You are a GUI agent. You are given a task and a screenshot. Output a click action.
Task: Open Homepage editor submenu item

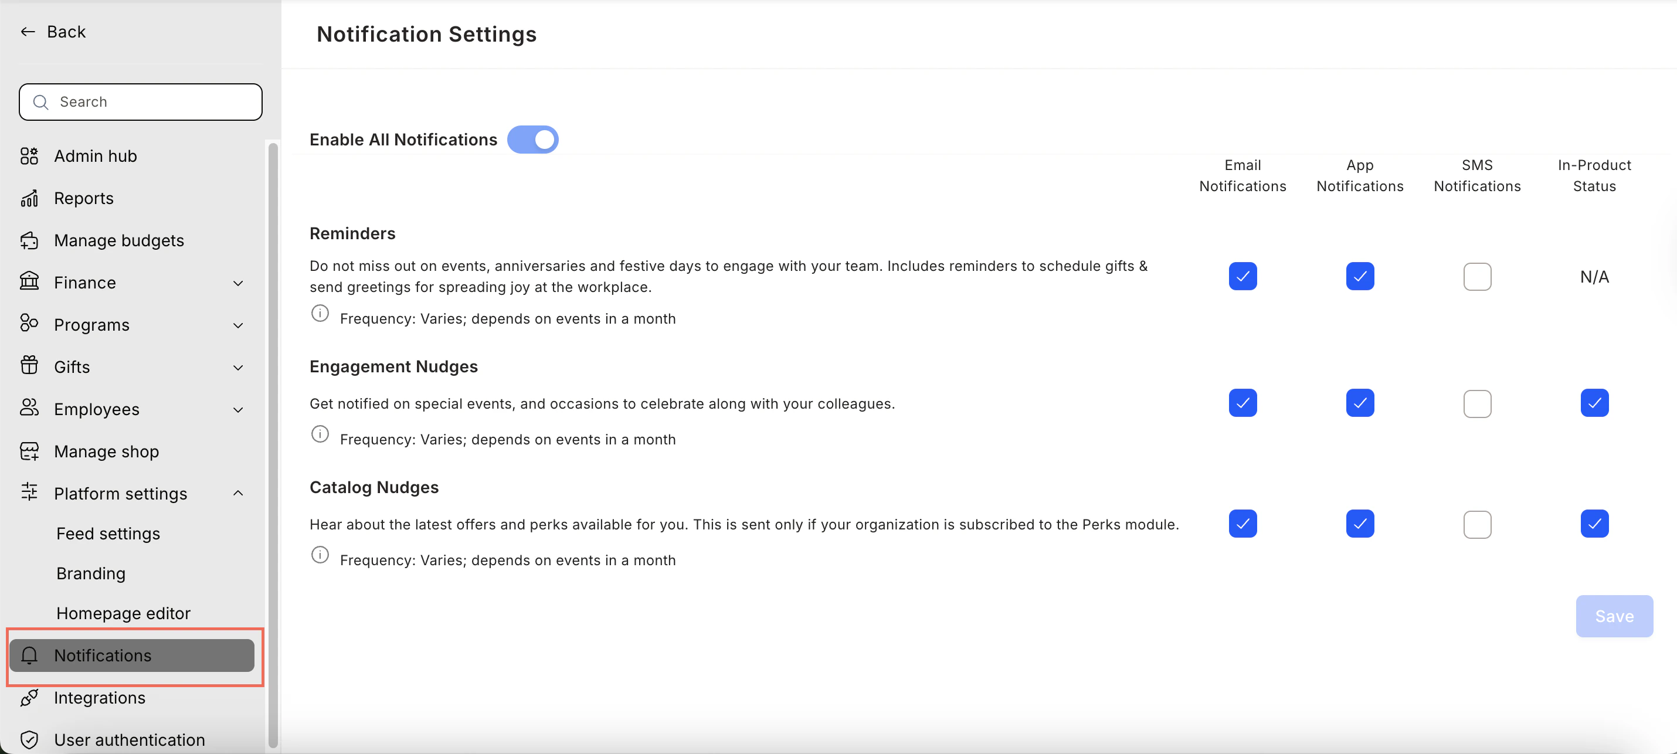[123, 613]
